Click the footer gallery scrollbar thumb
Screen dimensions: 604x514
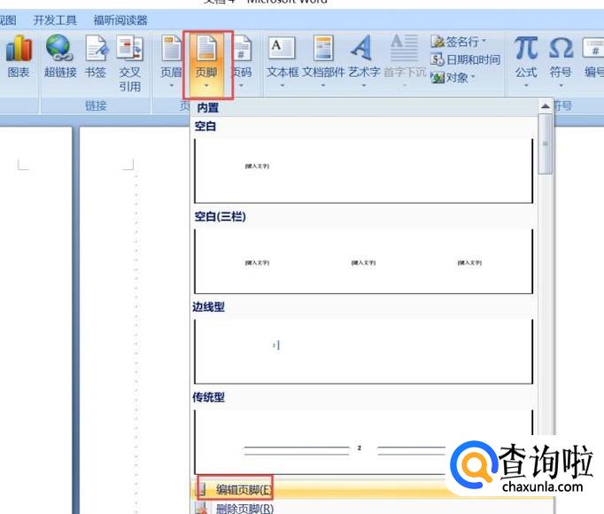[x=545, y=144]
